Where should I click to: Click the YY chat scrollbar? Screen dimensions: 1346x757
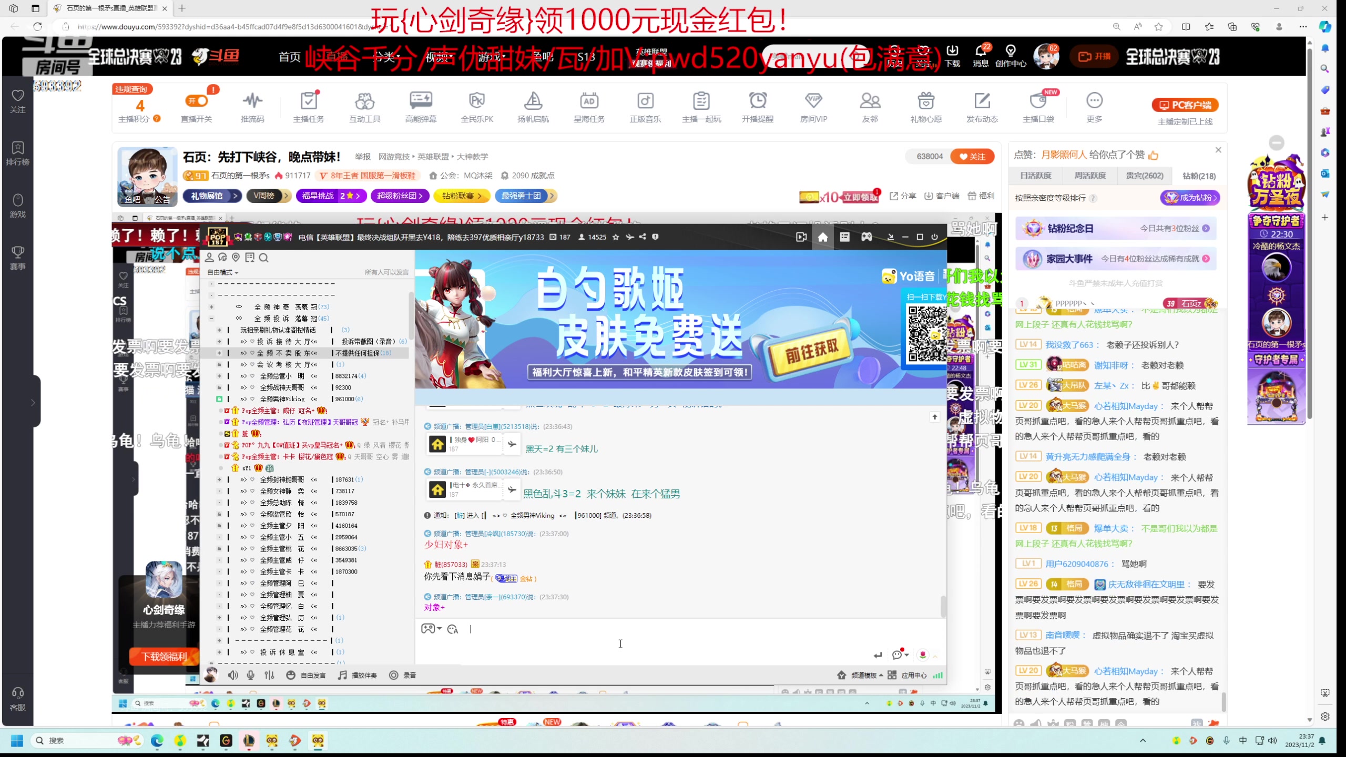[943, 606]
